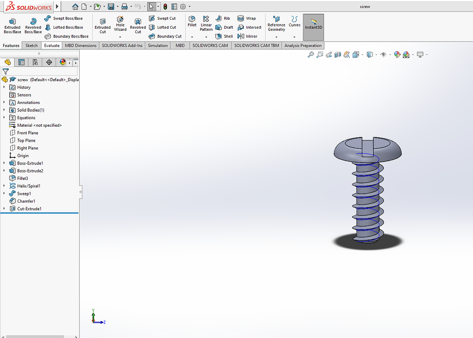Open the Evaluate tab

[x=52, y=45]
